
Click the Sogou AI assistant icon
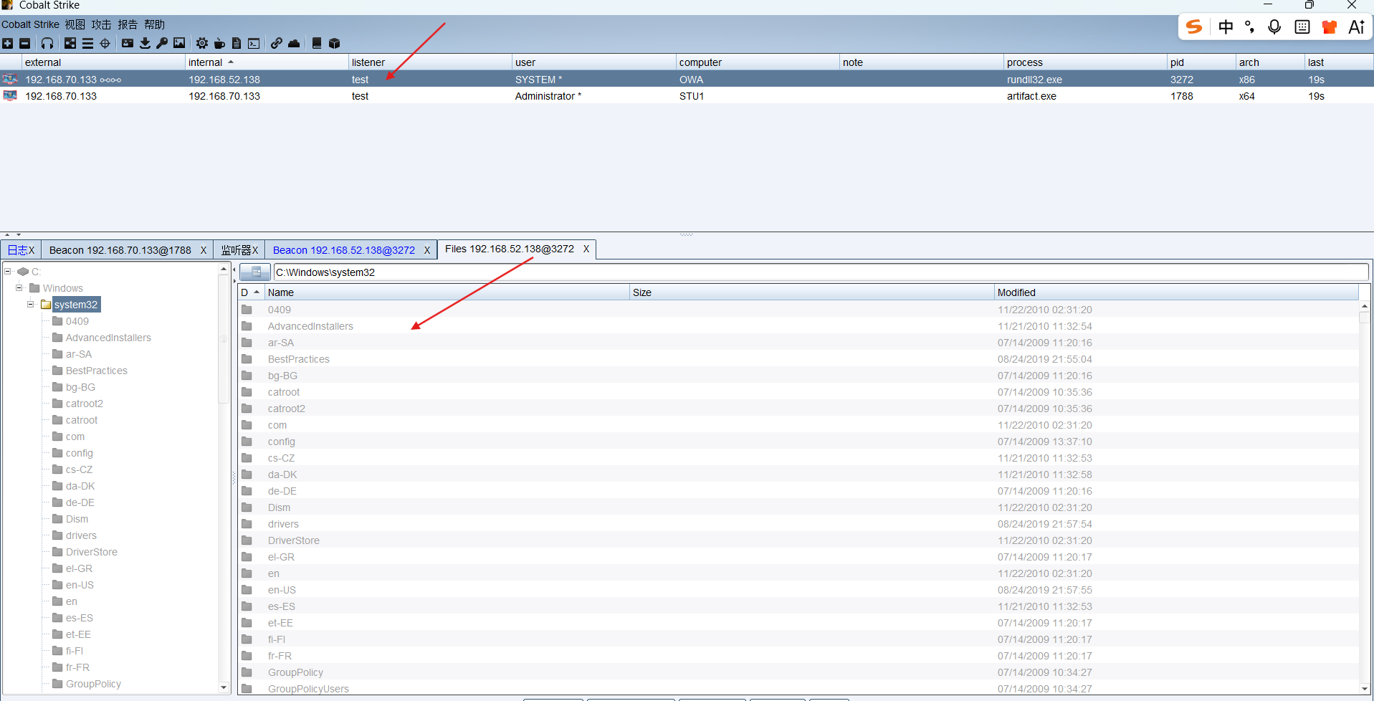[x=1357, y=27]
